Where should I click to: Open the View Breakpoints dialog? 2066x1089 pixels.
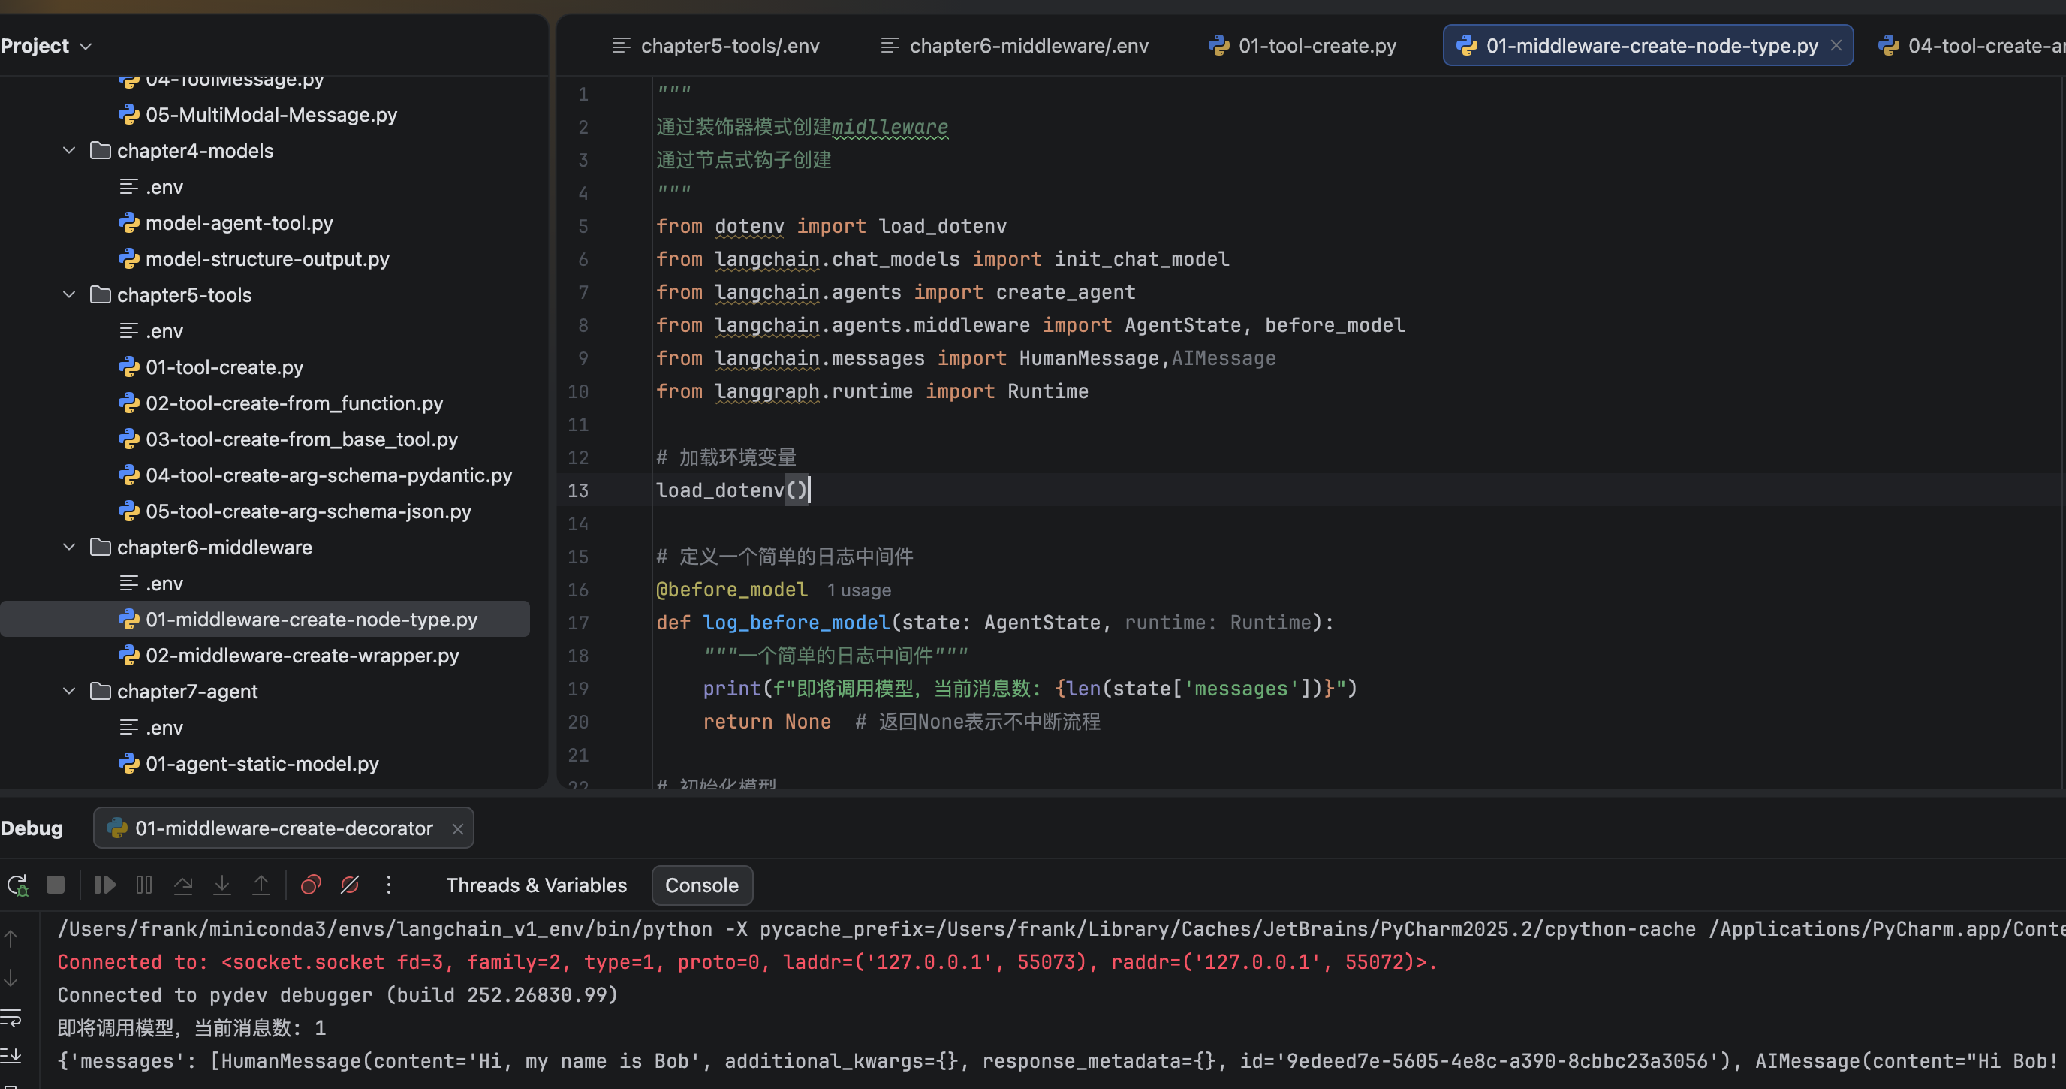[x=310, y=885]
